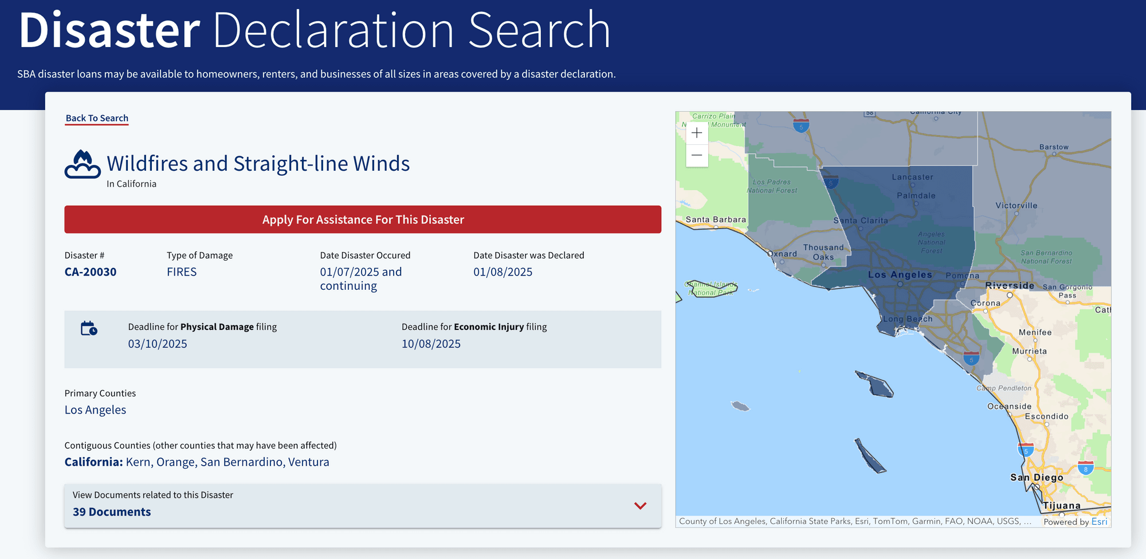Click Los Angeles label on the map
Image resolution: width=1146 pixels, height=559 pixels.
900,275
